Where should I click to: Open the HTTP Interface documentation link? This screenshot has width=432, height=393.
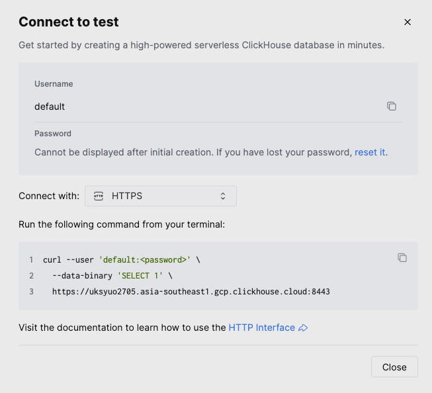(x=262, y=327)
